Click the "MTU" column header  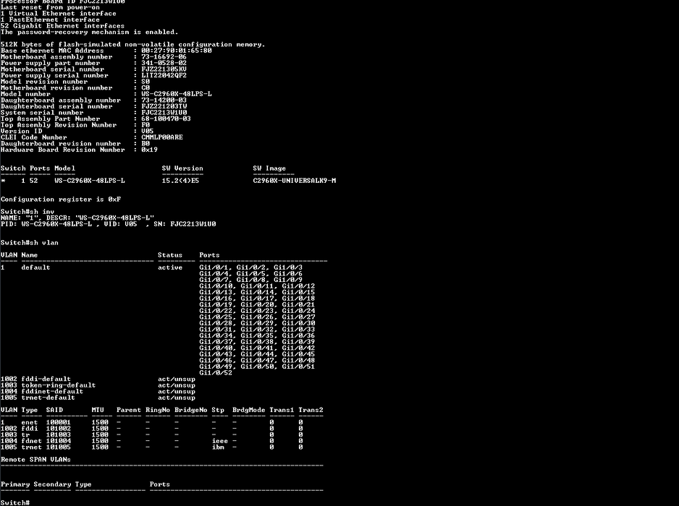click(98, 410)
